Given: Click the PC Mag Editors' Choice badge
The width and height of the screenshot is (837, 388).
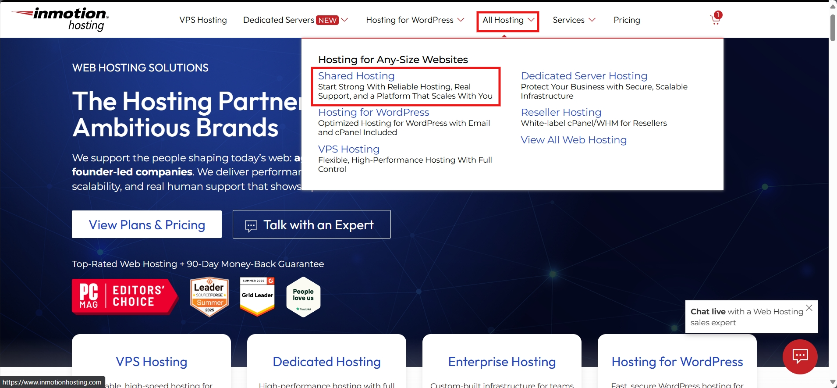Looking at the screenshot, I should [125, 297].
